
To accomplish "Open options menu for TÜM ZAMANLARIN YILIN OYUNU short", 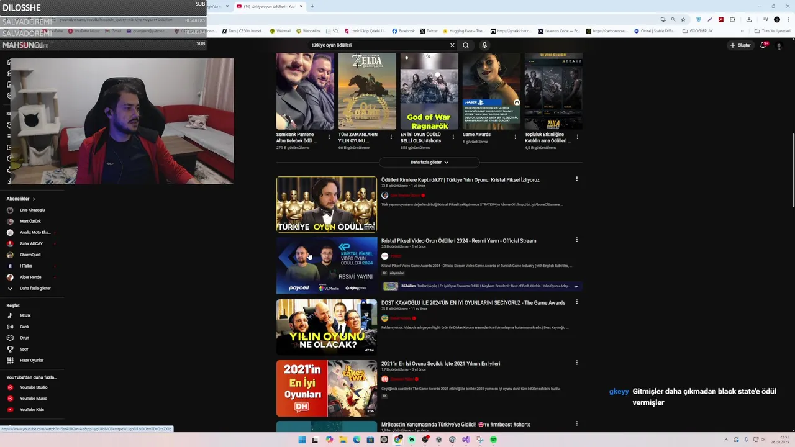I will coord(391,137).
